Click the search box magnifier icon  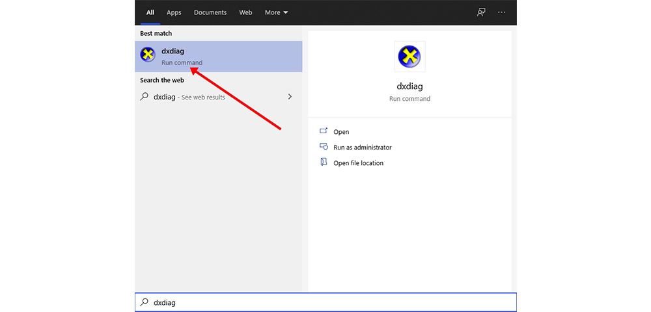click(x=144, y=302)
